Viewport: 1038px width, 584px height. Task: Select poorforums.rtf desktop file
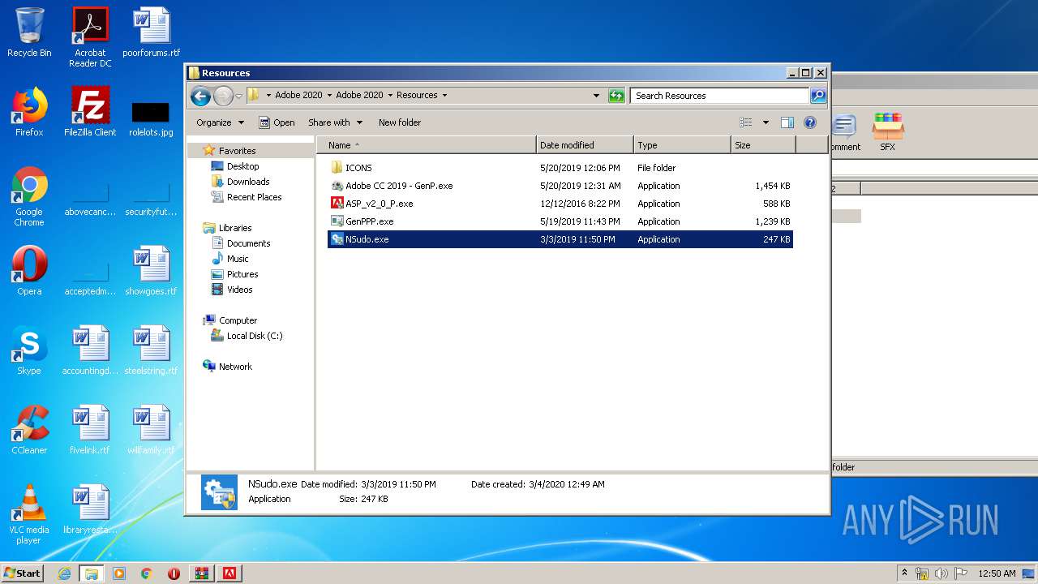click(x=151, y=32)
